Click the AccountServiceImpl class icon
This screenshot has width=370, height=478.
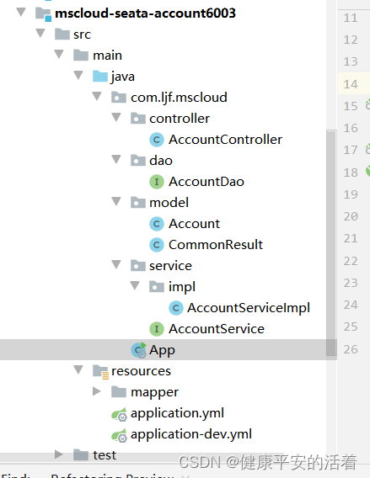tap(176, 308)
